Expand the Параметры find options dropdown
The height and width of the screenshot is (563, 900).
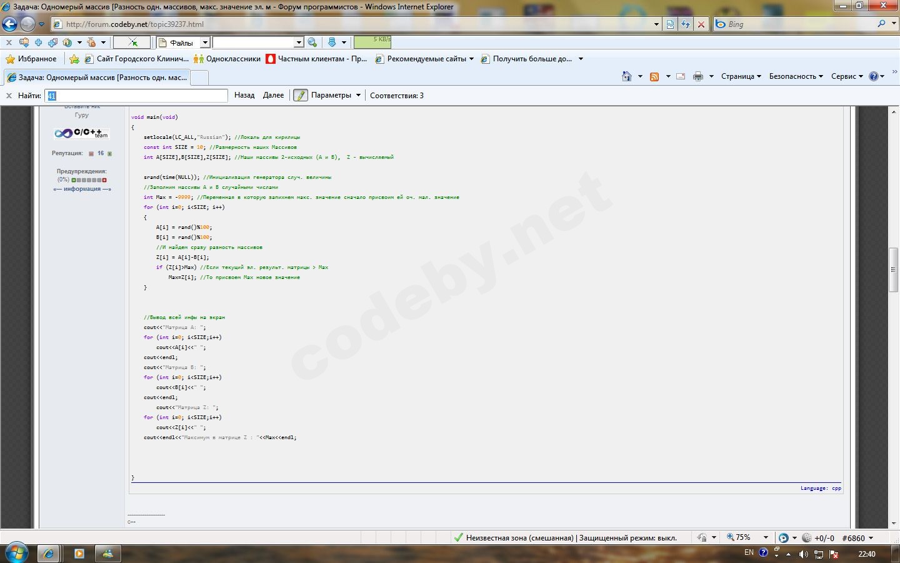tap(358, 96)
